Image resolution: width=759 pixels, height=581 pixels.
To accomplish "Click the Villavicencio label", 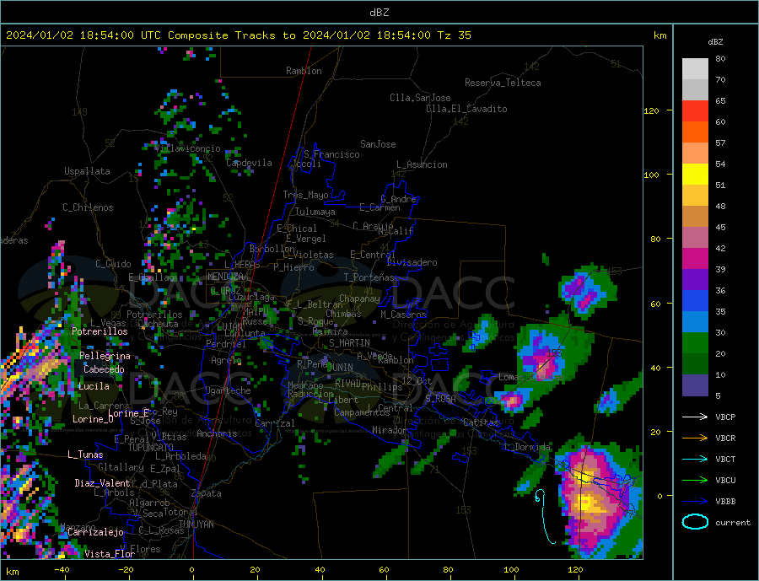I will coord(188,148).
